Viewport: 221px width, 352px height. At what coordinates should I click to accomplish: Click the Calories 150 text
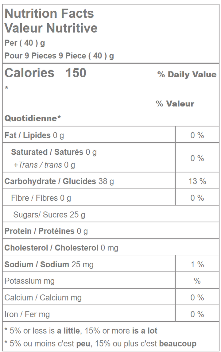[x=45, y=73]
